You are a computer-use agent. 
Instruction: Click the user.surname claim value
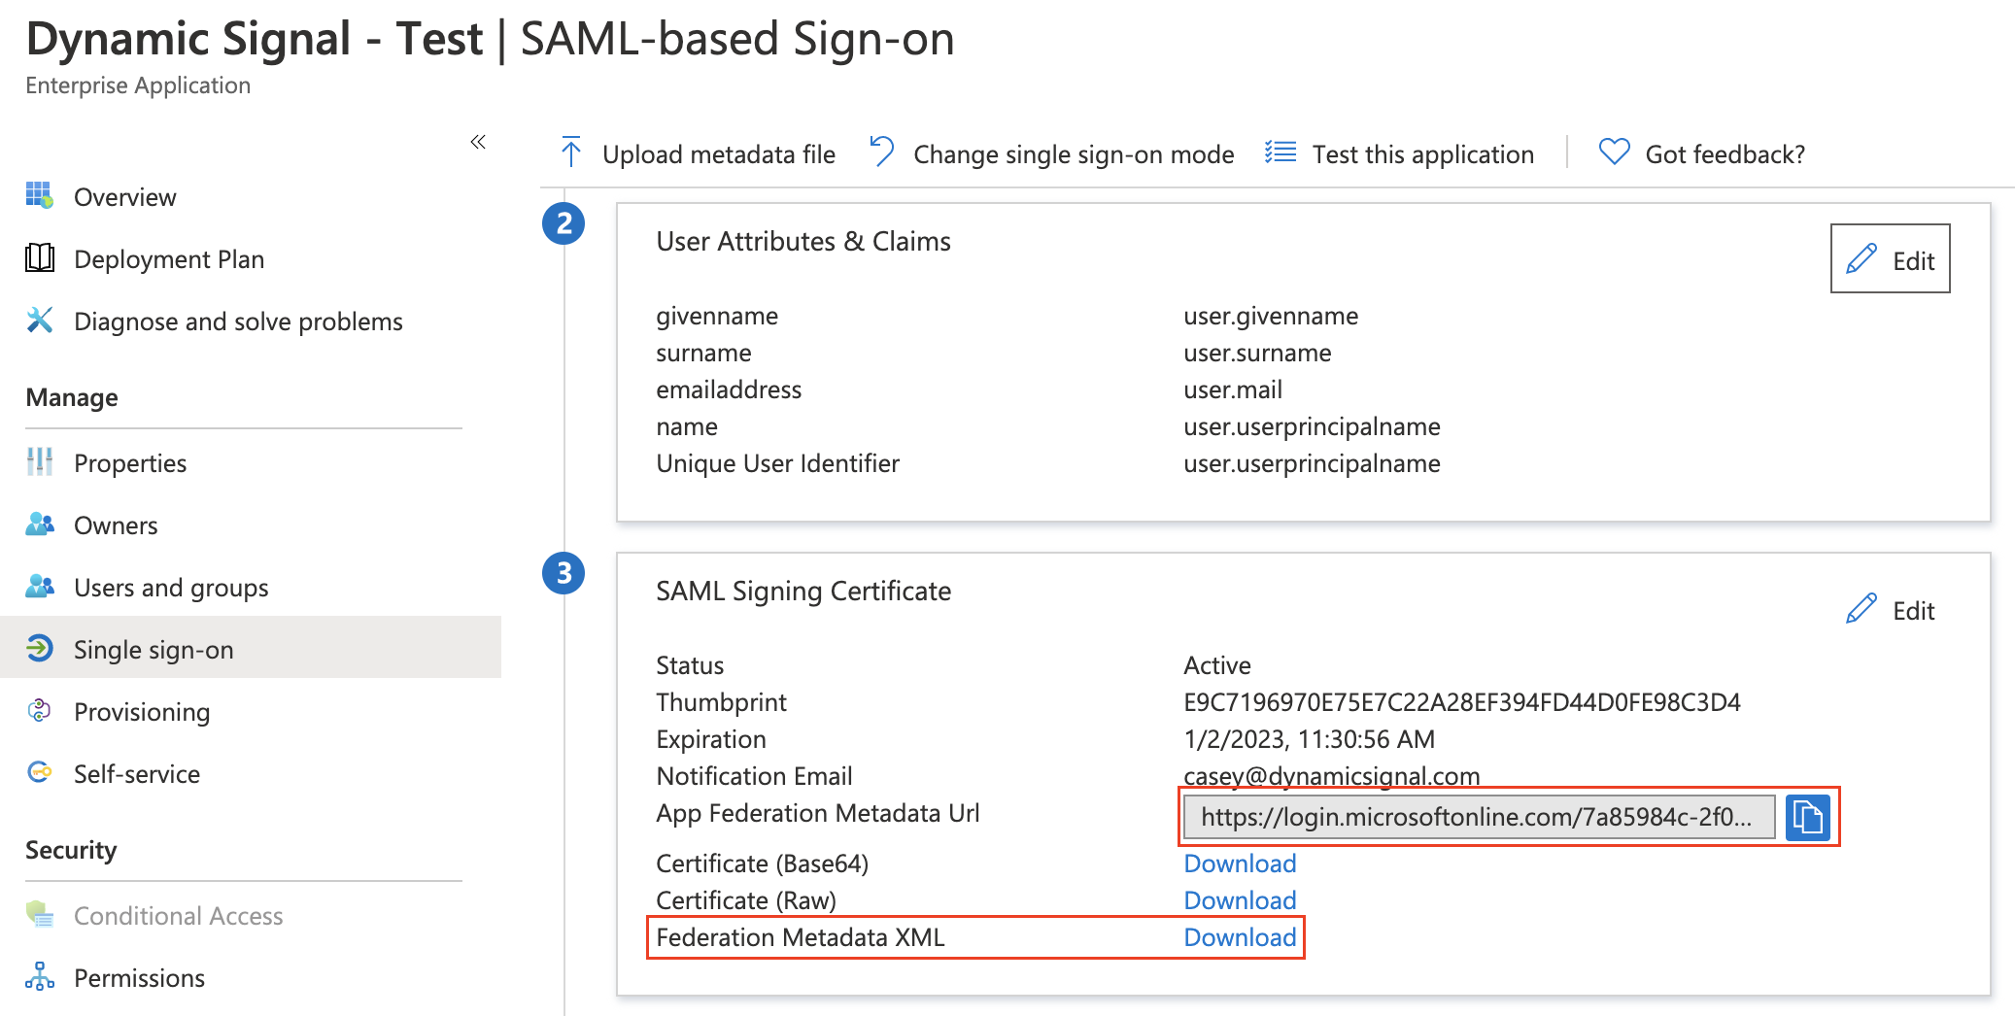click(1257, 353)
